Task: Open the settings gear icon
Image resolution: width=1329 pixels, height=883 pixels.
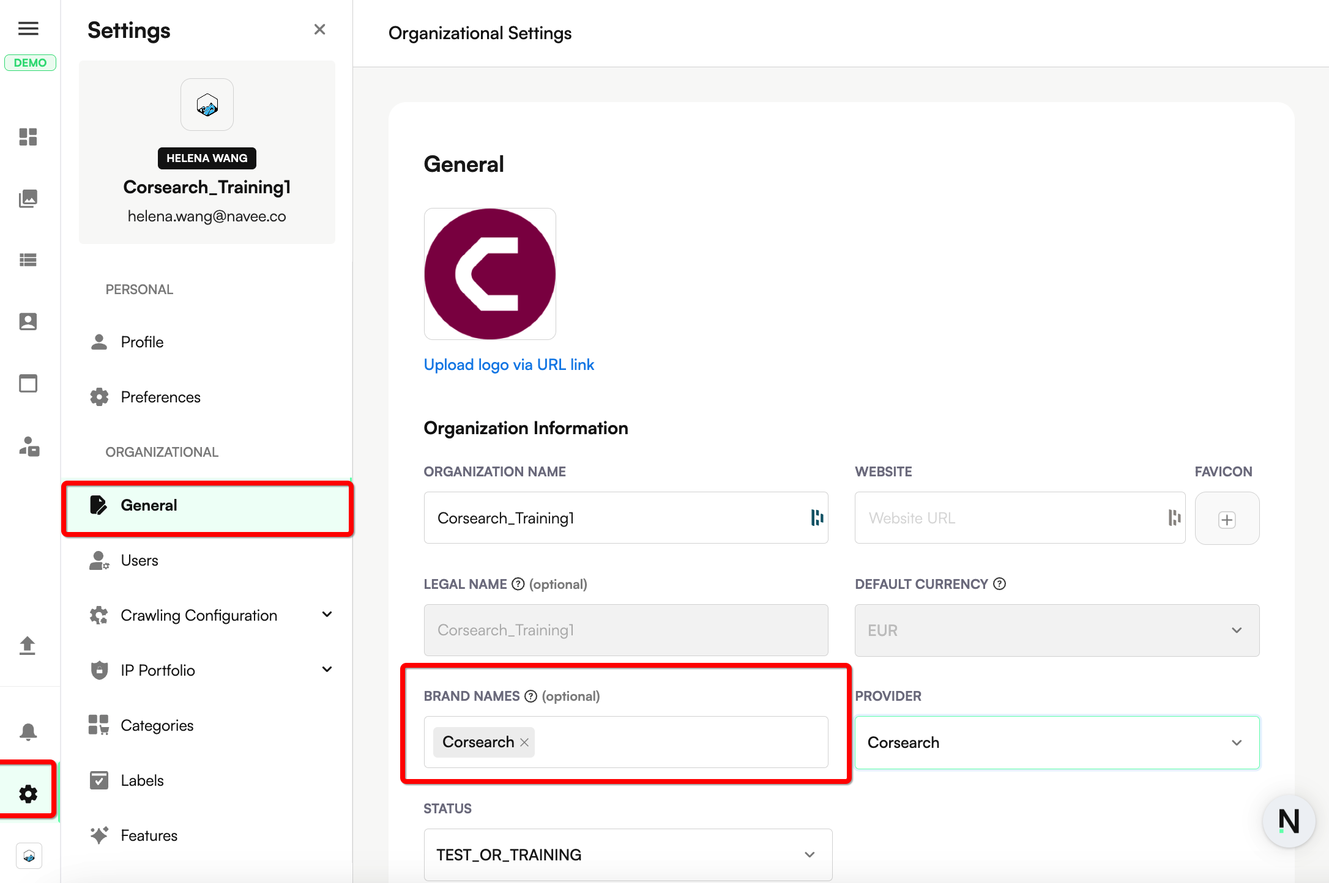Action: coord(28,794)
